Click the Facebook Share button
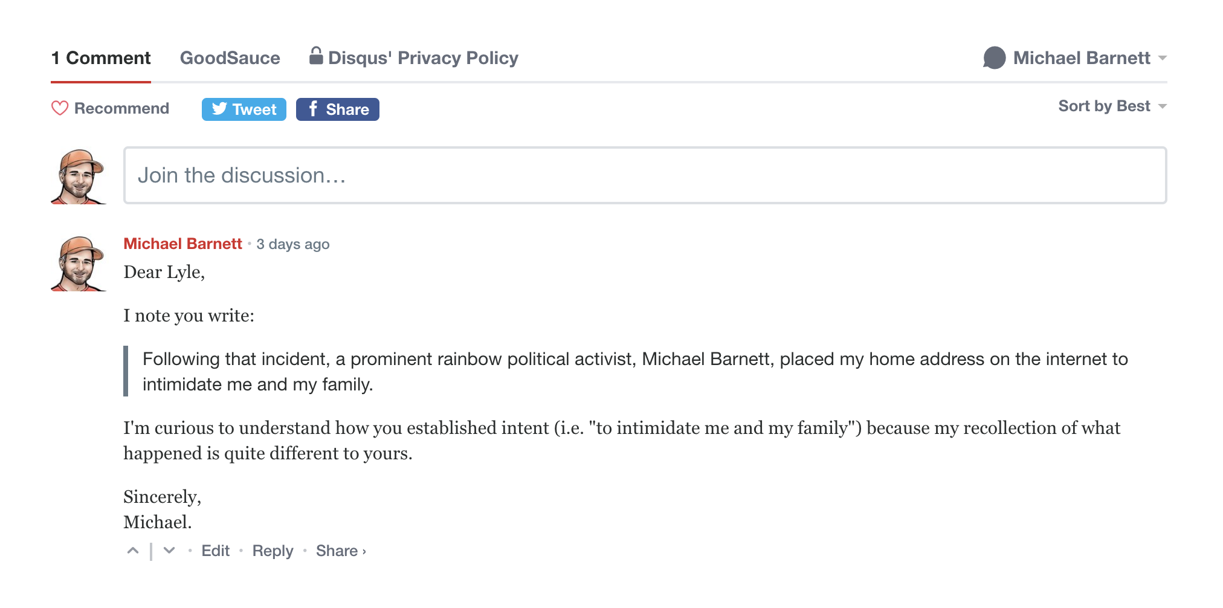This screenshot has width=1223, height=608. tap(337, 109)
